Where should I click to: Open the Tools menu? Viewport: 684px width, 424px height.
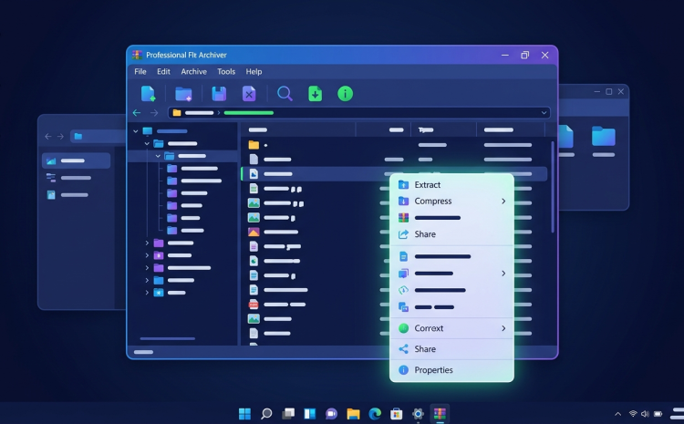[226, 71]
